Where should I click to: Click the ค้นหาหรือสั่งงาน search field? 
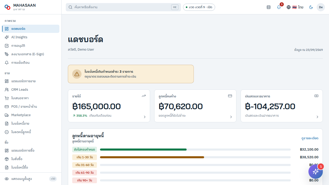click(x=123, y=7)
